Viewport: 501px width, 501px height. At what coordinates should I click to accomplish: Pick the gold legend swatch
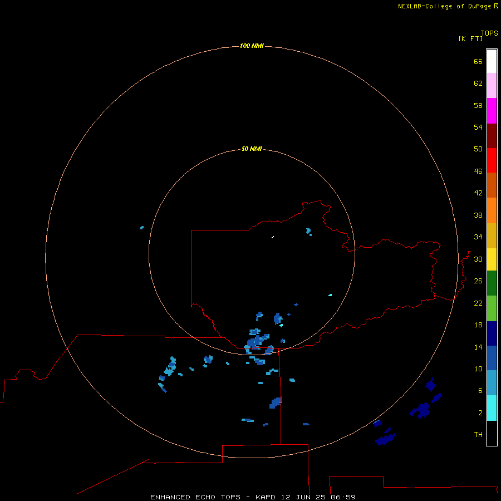492,235
